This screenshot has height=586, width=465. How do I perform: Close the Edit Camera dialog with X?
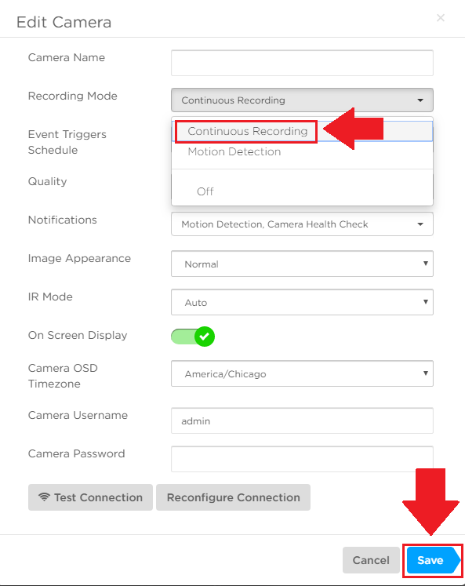point(441,17)
